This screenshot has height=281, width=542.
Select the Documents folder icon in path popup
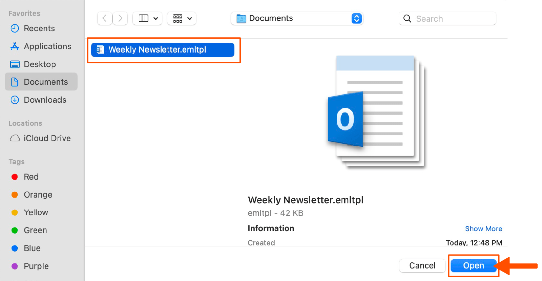pyautogui.click(x=241, y=19)
